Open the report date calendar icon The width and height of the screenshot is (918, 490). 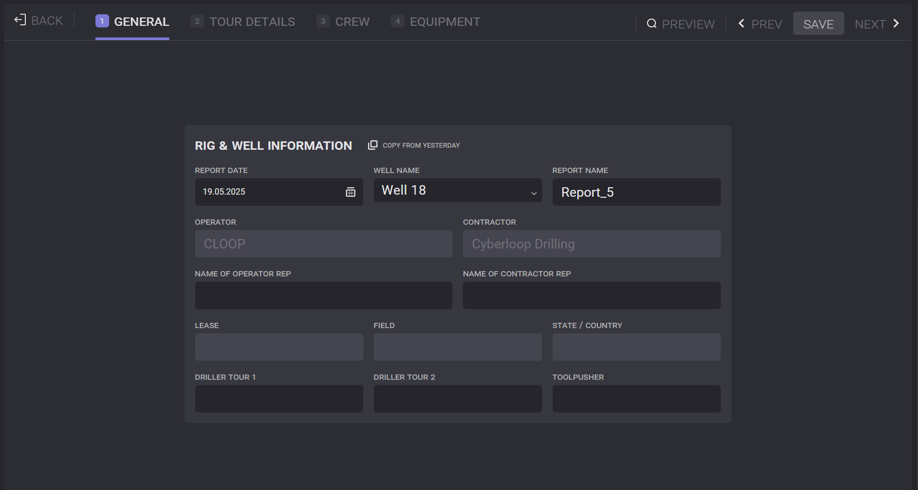tap(350, 192)
